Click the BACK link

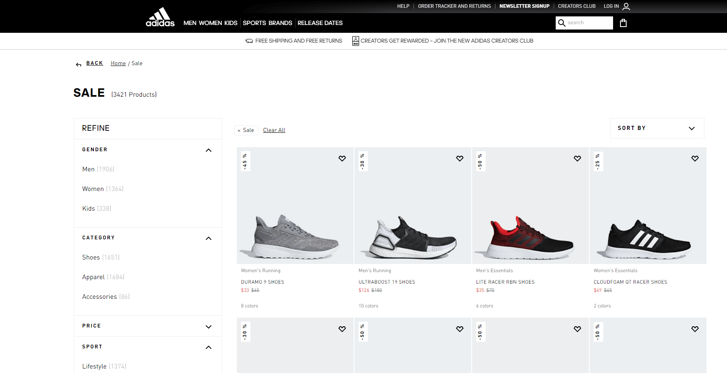click(x=95, y=63)
